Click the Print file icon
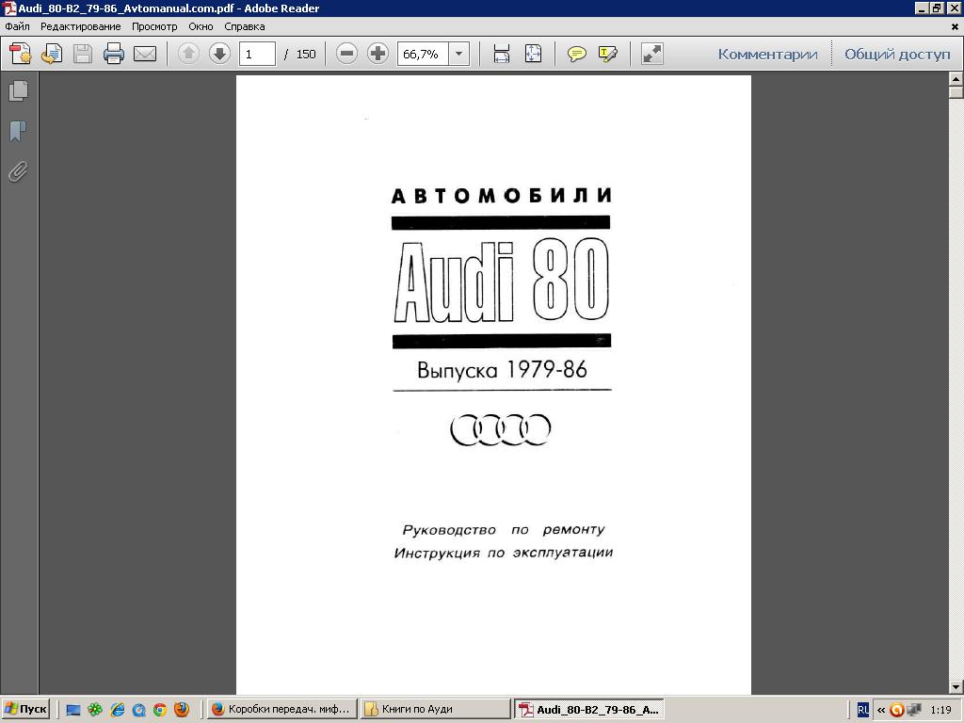 (x=114, y=54)
